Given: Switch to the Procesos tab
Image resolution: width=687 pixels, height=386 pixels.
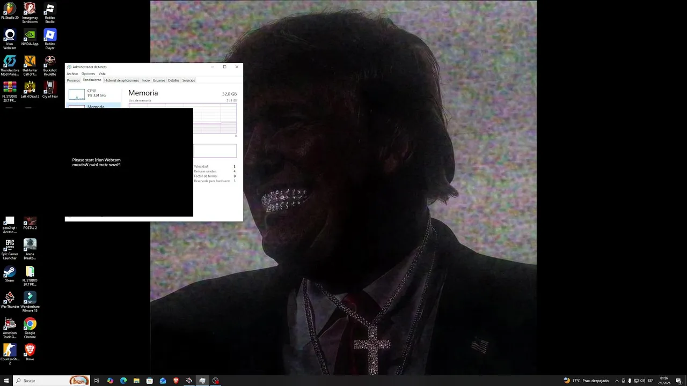Looking at the screenshot, I should tap(73, 80).
